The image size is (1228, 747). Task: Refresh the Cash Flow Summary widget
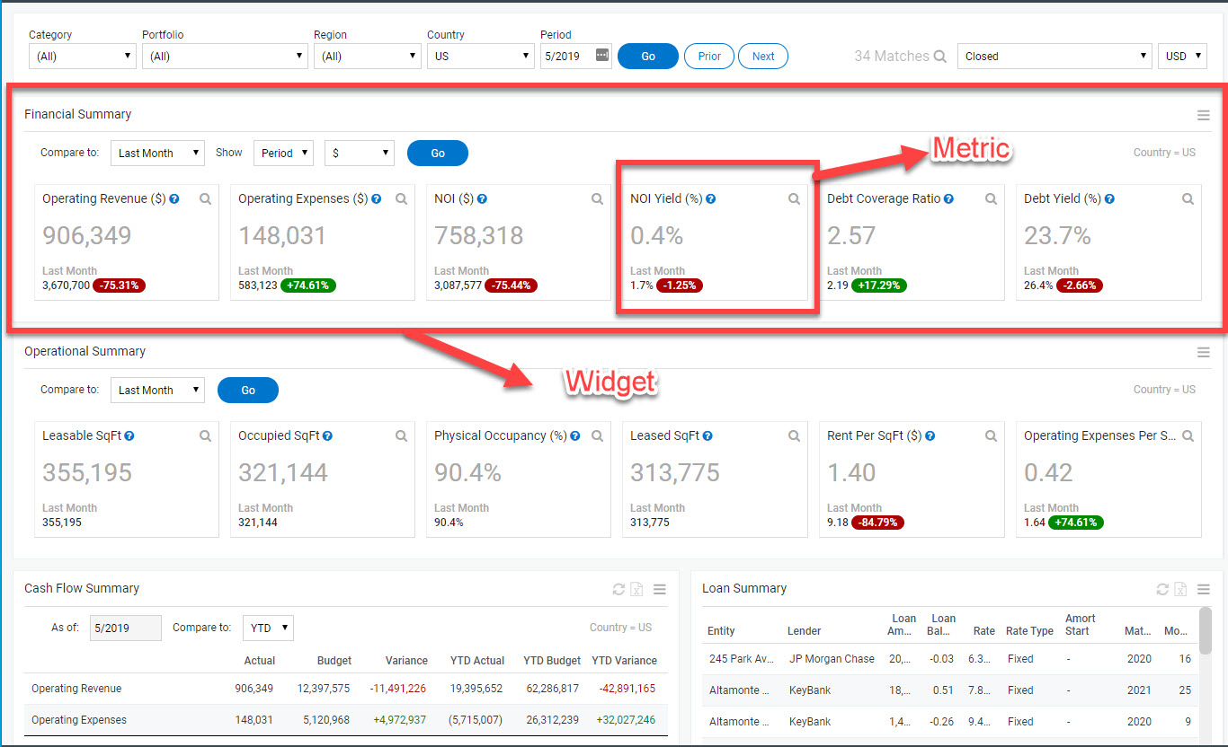point(618,589)
